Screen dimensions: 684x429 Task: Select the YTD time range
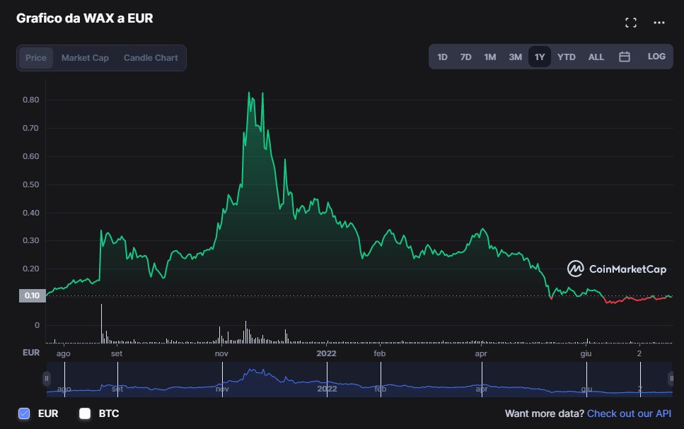[566, 57]
